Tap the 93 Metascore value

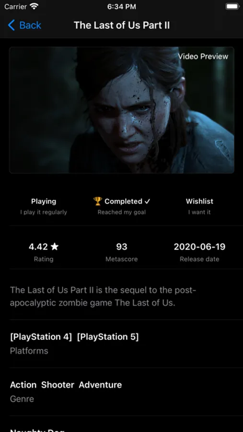pyautogui.click(x=122, y=247)
